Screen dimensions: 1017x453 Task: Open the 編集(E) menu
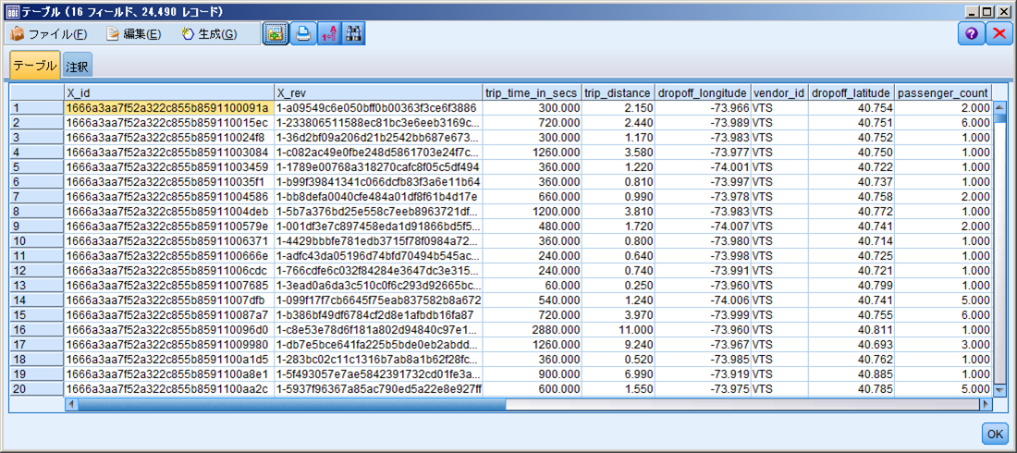(134, 34)
